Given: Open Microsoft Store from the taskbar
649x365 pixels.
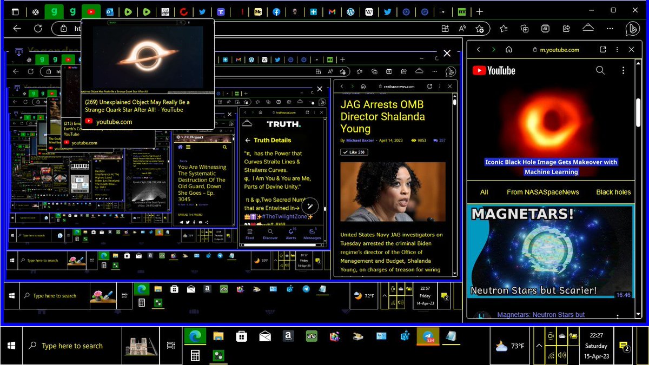Looking at the screenshot, I should tap(241, 336).
